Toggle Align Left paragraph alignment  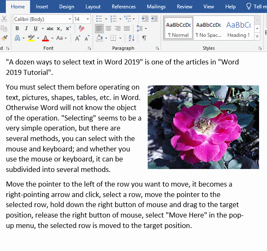click(x=99, y=28)
